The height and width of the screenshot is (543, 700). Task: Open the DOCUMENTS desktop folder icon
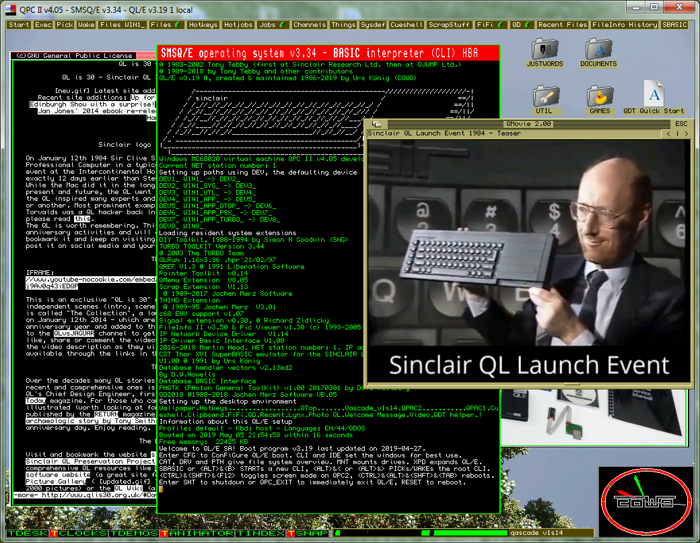[598, 53]
